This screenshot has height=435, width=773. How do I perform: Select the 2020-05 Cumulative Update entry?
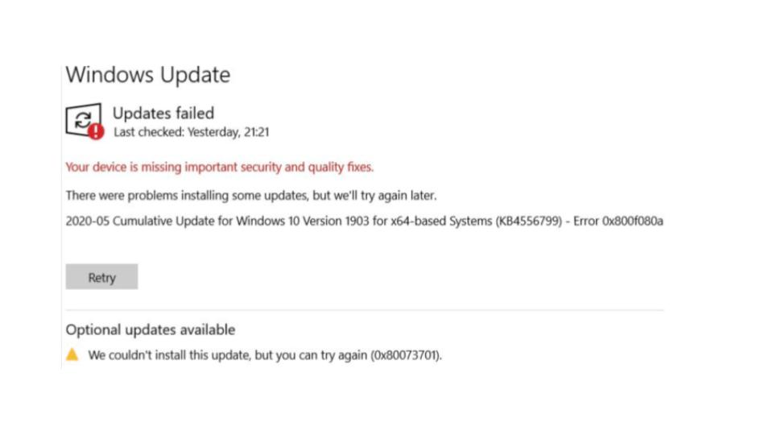364,221
